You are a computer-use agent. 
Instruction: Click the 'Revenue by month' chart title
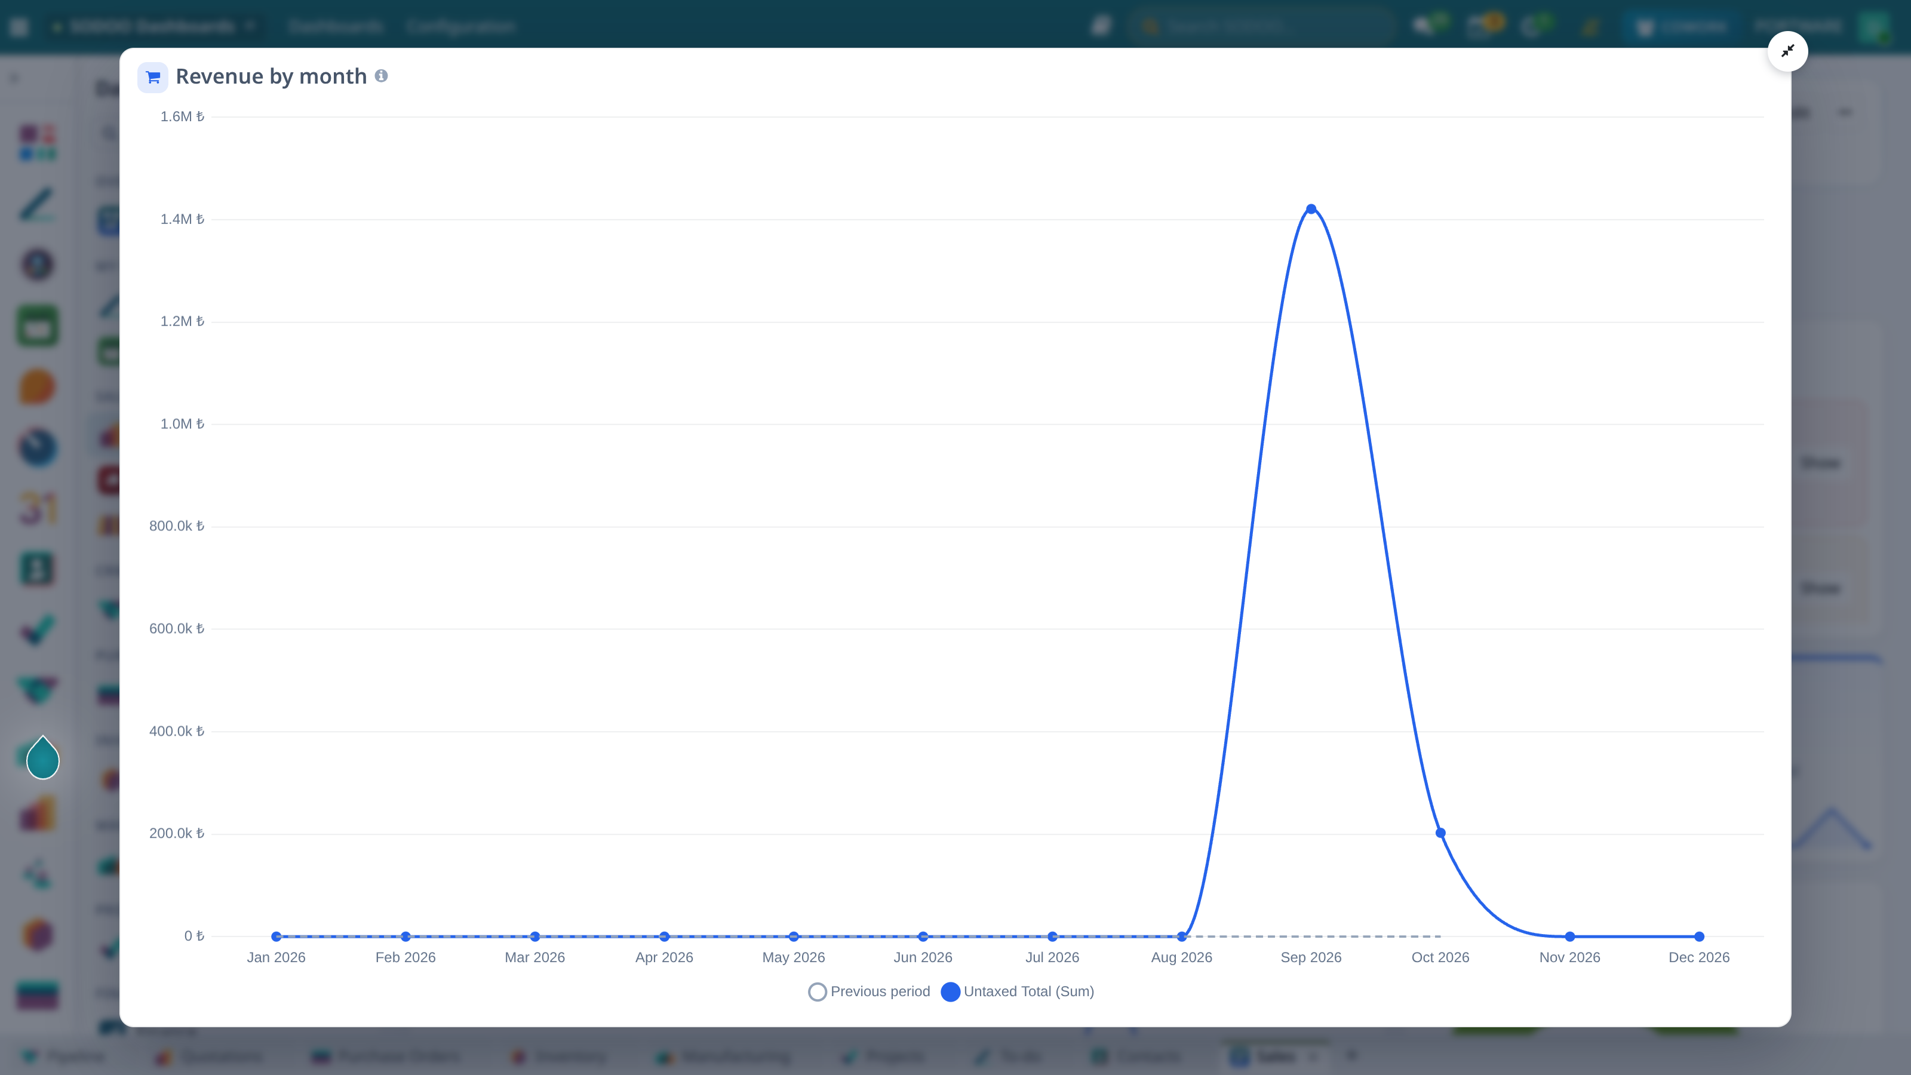(x=272, y=76)
